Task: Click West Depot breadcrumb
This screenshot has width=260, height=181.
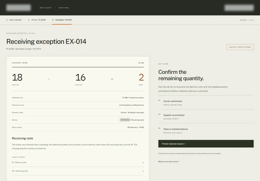Action: (45, 8)
